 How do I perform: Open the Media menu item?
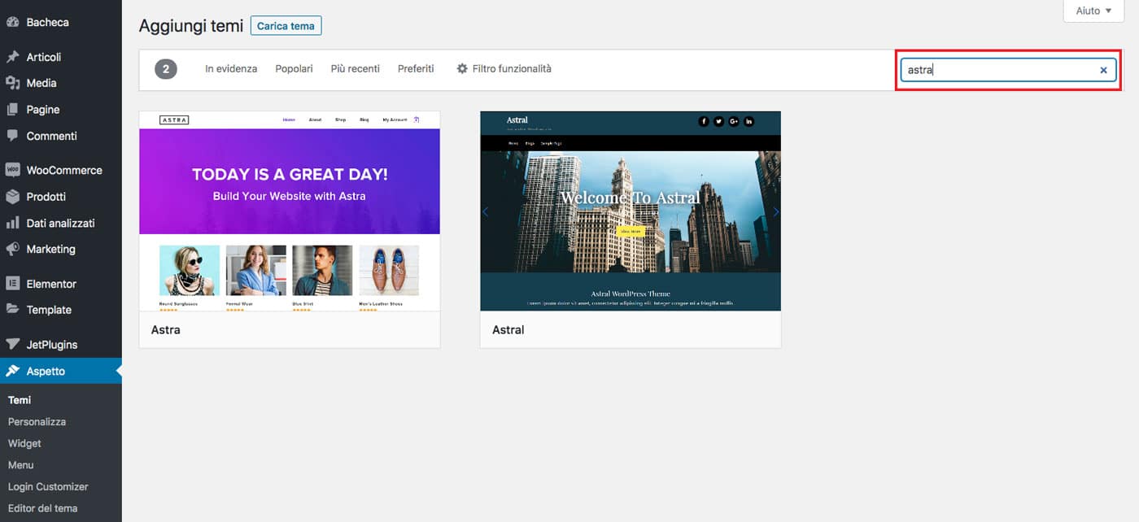point(61,83)
